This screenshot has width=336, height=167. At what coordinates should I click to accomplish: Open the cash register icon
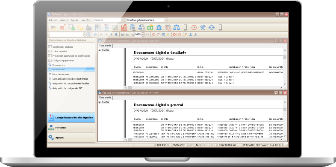124,27
